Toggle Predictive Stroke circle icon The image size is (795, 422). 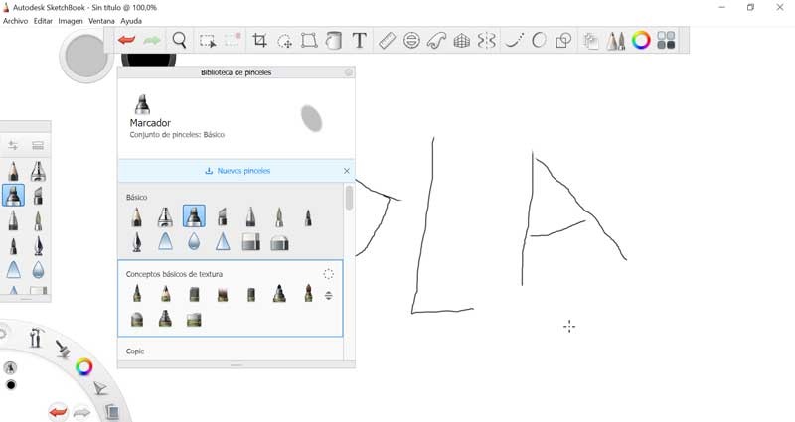click(539, 40)
